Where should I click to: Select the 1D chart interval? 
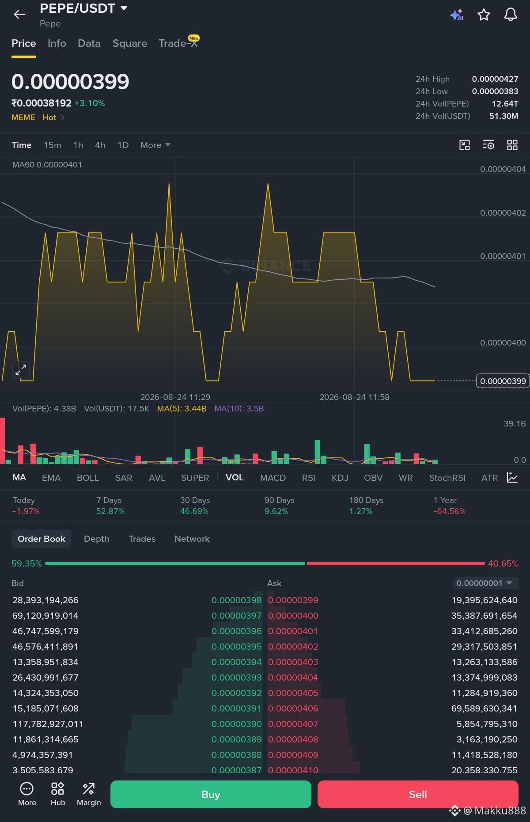click(x=123, y=145)
